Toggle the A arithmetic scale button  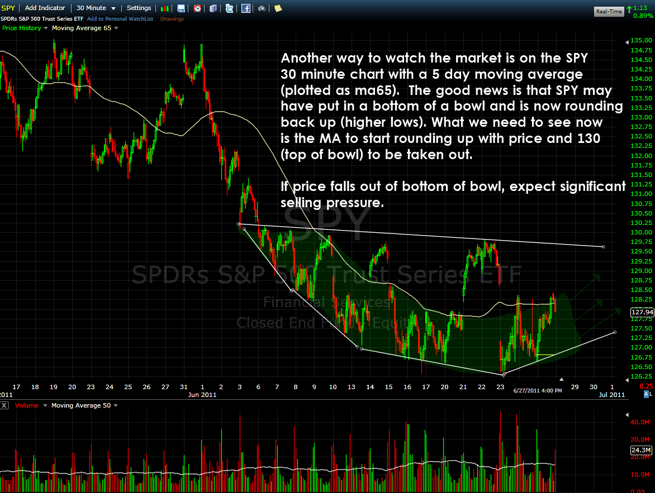(646, 394)
